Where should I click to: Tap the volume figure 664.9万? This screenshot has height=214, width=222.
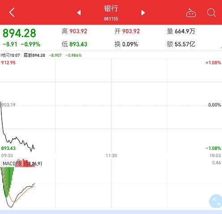click(185, 31)
